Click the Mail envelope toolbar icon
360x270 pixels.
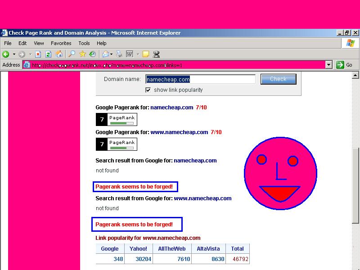click(x=106, y=54)
